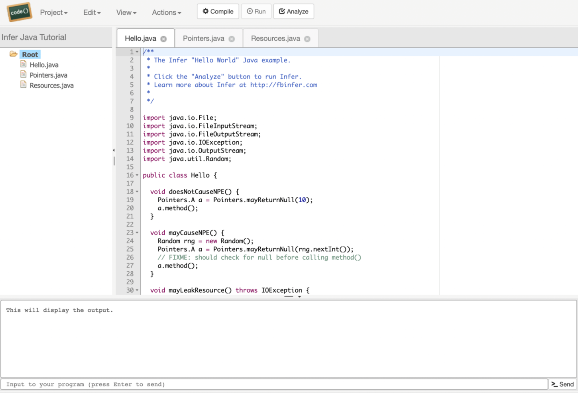Click the Compile button
578x393 pixels.
218,11
